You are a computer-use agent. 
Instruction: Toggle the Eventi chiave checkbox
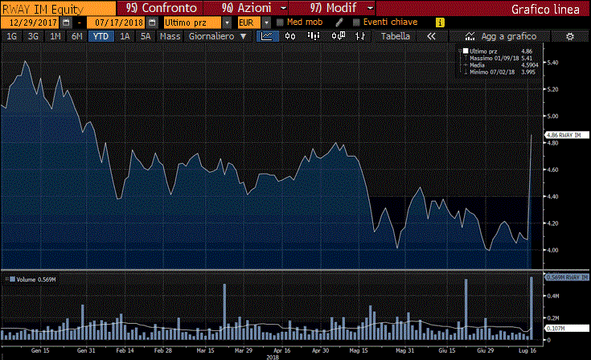pyautogui.click(x=356, y=22)
